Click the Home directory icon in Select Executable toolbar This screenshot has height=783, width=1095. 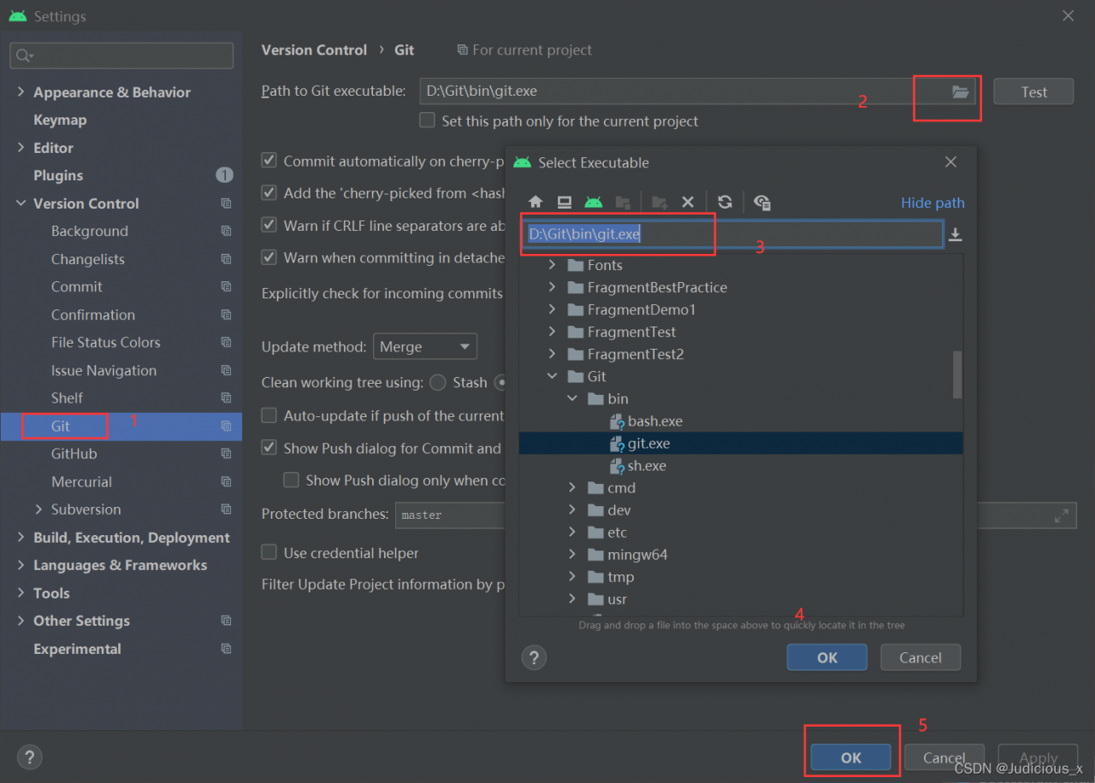tap(536, 203)
